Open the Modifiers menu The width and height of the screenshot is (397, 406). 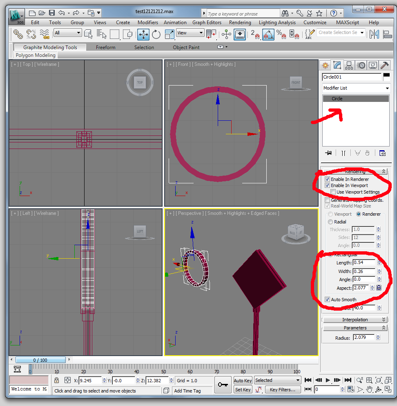point(147,23)
